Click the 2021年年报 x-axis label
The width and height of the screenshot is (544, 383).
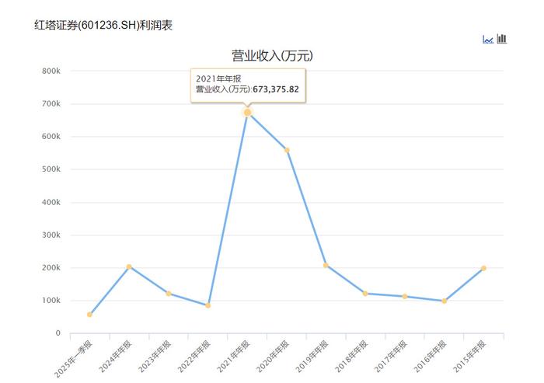click(x=233, y=357)
